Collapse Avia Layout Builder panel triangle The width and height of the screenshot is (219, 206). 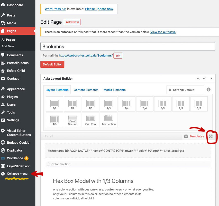pos(211,78)
